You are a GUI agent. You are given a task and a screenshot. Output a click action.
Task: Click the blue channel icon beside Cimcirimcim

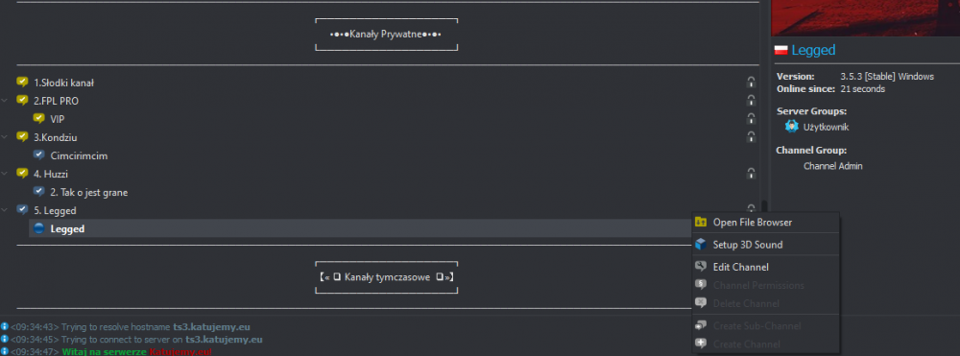pyautogui.click(x=39, y=155)
